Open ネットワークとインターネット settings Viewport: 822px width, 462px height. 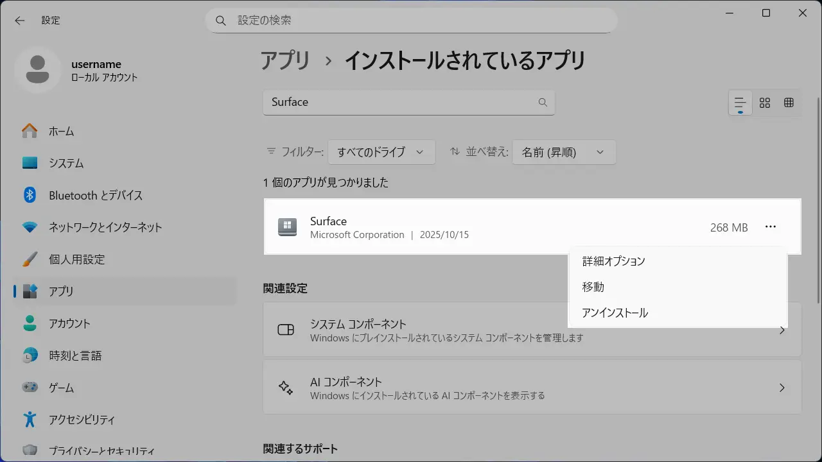pyautogui.click(x=105, y=228)
